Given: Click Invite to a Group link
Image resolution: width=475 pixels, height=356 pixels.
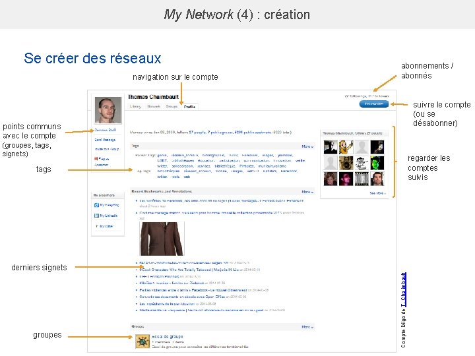Looking at the screenshot, I should click(107, 149).
